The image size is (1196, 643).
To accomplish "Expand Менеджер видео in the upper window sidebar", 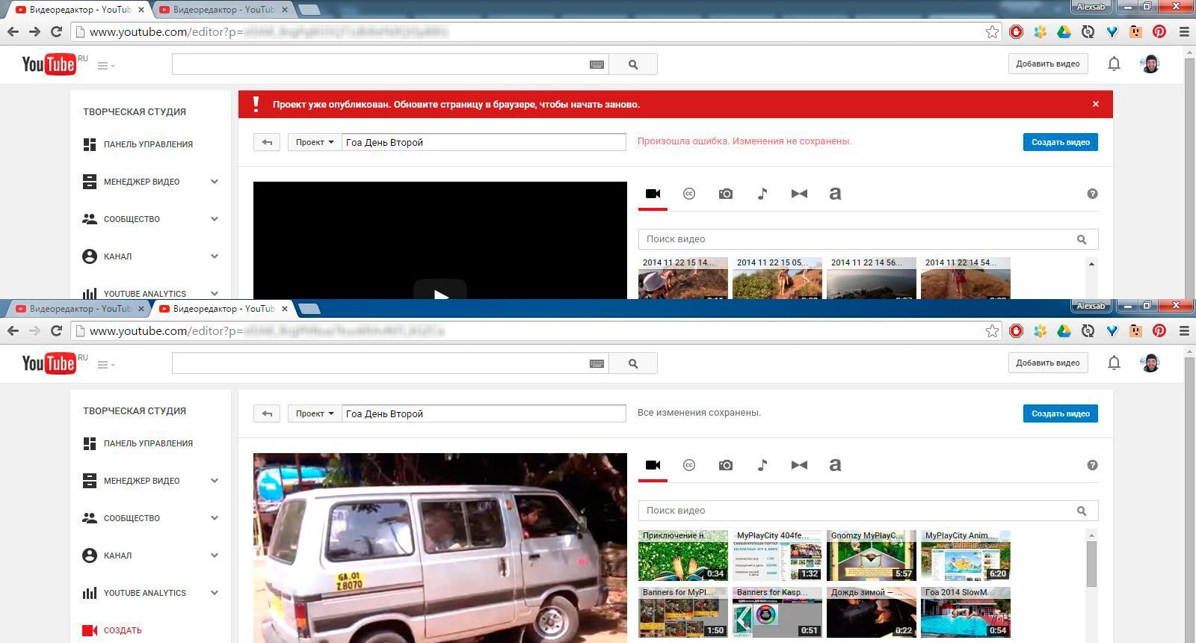I will click(215, 182).
